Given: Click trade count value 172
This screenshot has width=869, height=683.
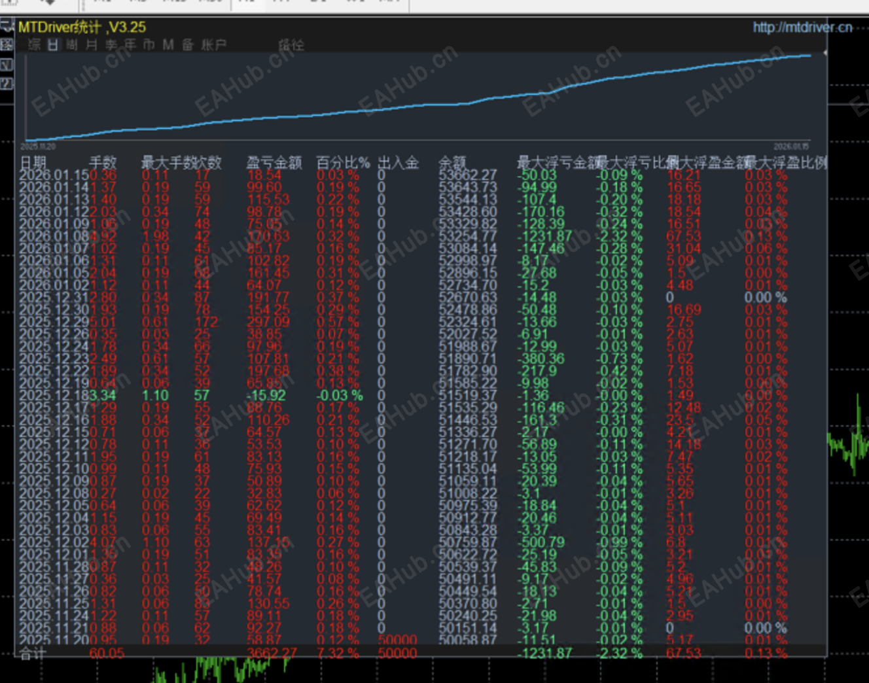Looking at the screenshot, I should click(x=206, y=322).
